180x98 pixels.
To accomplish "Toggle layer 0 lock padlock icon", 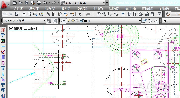I will pos(82,21).
